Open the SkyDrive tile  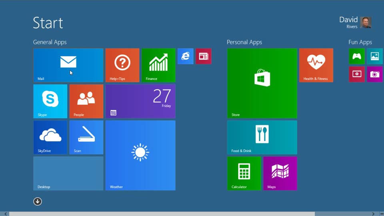(50, 137)
